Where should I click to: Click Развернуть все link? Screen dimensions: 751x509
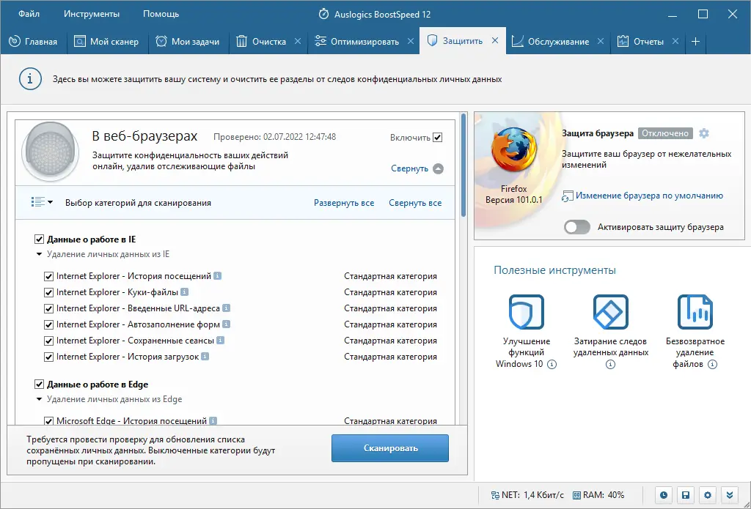[x=344, y=203]
